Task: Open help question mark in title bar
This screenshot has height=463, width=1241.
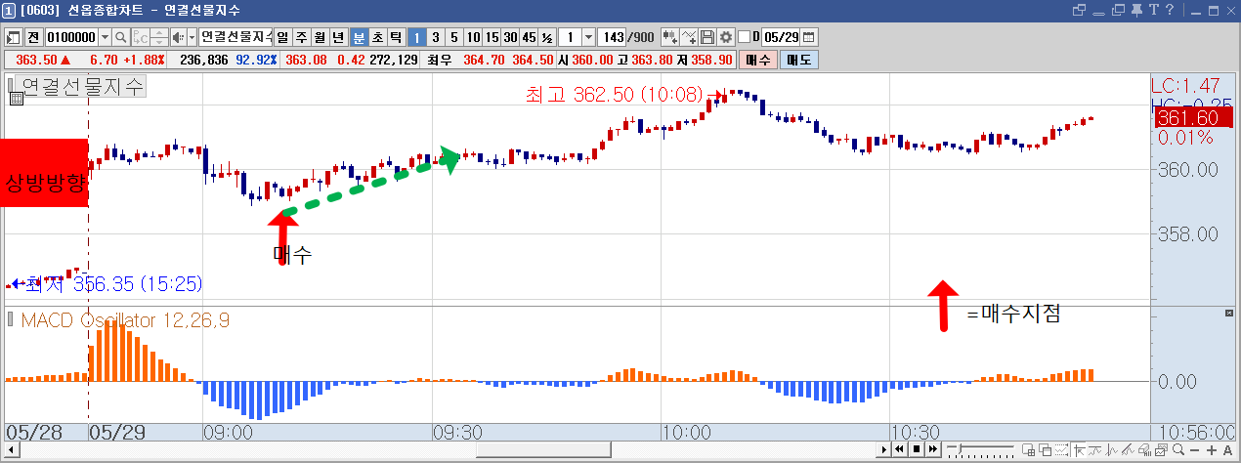Action: point(1170,10)
